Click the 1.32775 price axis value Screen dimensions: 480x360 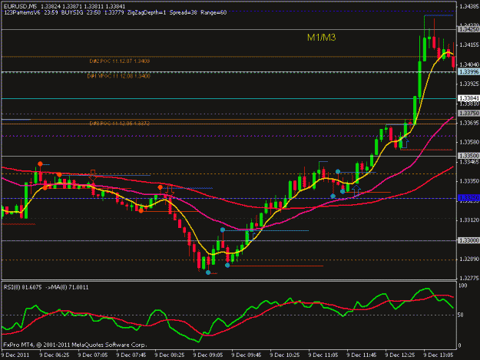469,278
